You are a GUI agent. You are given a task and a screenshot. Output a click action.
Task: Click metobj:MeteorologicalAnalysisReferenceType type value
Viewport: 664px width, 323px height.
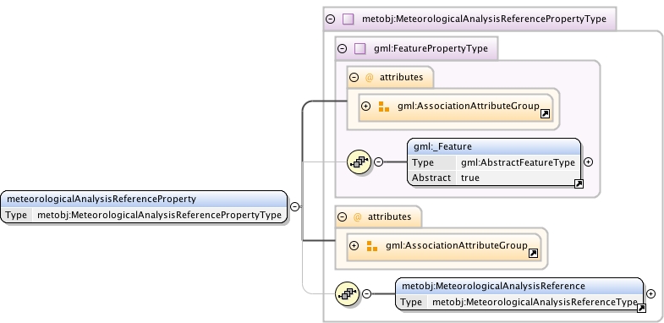(535, 302)
